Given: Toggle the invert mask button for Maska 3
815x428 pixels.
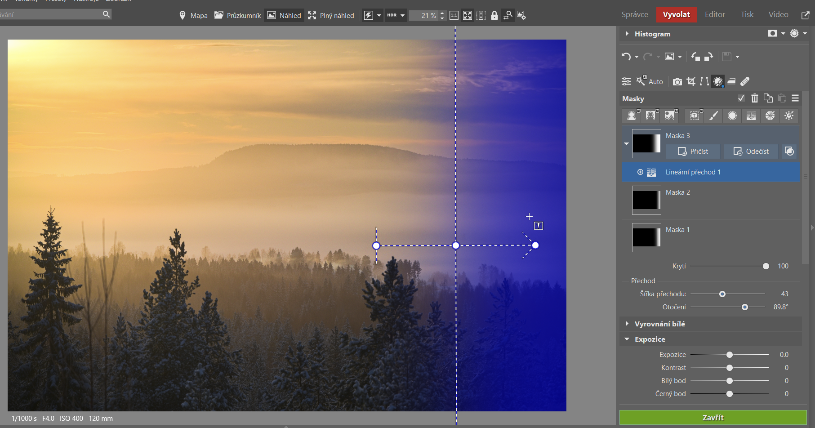Looking at the screenshot, I should tap(789, 152).
